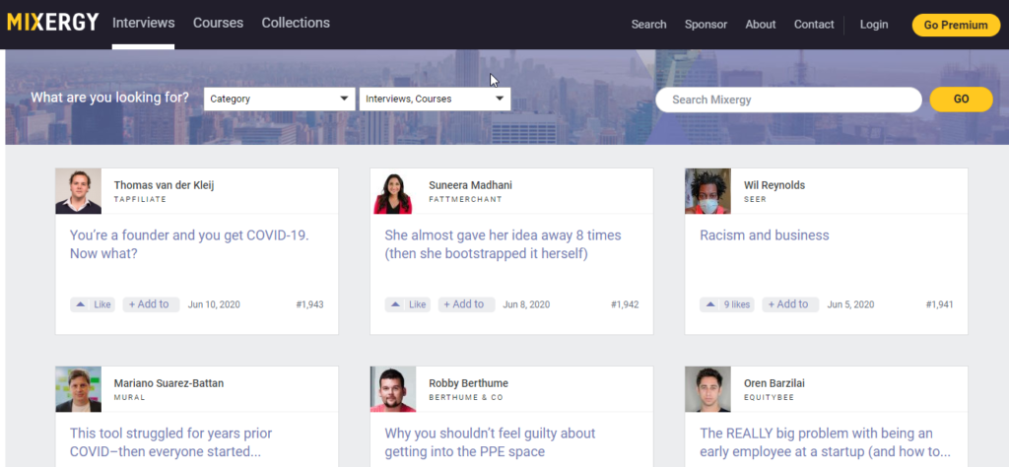
Task: Open "Why you shouldn't feel guilty" PPE interview
Action: (x=490, y=442)
